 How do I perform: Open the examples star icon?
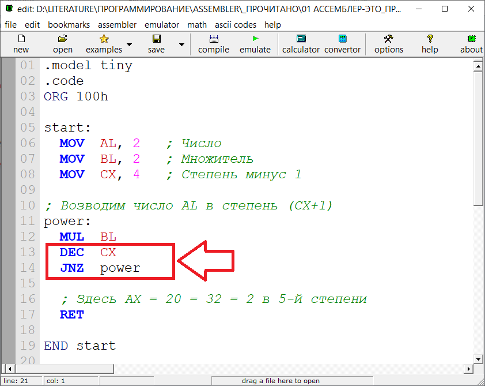coord(104,39)
